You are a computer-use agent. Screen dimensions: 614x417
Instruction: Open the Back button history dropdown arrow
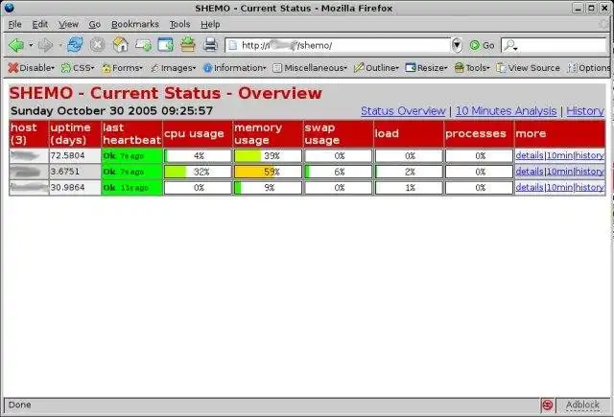[x=31, y=45]
